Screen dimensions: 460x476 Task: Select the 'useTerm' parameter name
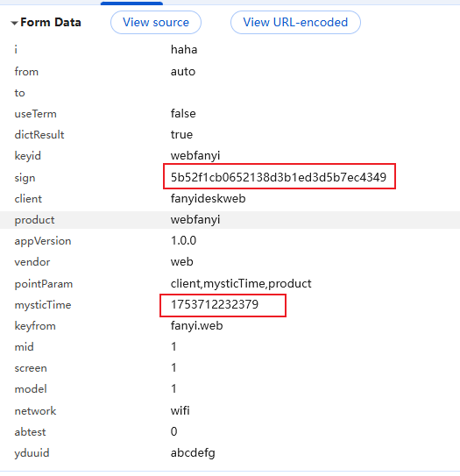click(x=36, y=114)
